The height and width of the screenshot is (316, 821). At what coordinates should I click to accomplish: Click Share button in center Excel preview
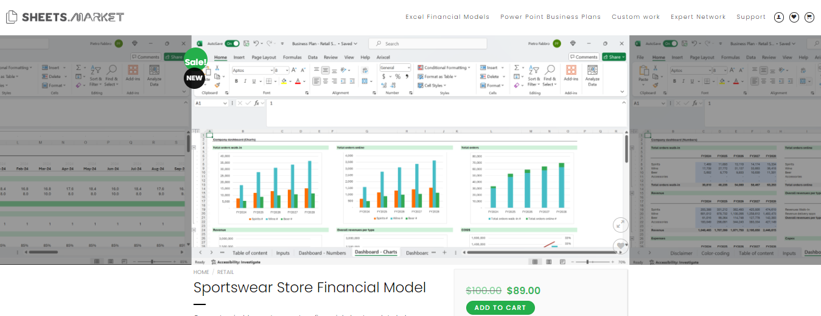(614, 57)
